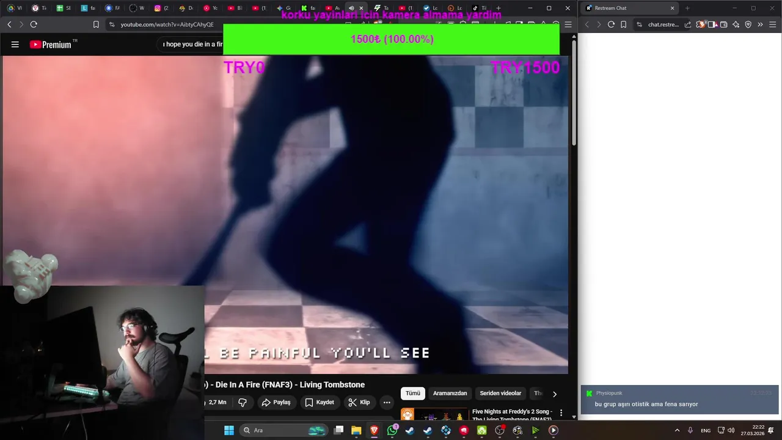Image resolution: width=782 pixels, height=440 pixels.
Task: Click Physiopunk chat message
Action: (x=679, y=400)
